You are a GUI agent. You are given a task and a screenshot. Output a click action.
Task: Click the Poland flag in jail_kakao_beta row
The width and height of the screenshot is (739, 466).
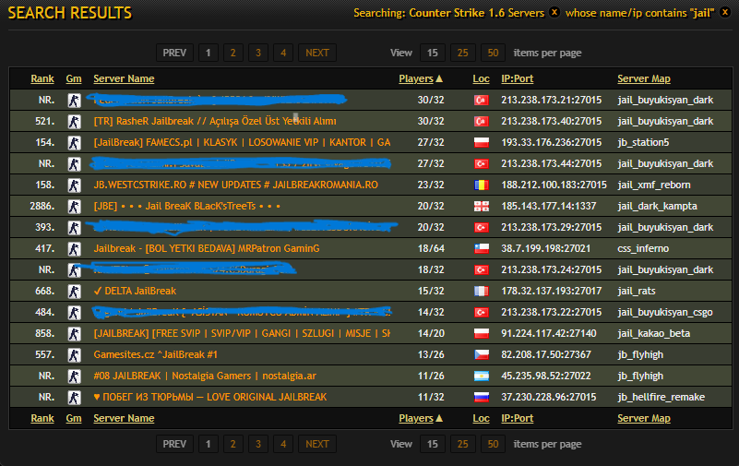(482, 334)
